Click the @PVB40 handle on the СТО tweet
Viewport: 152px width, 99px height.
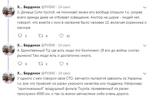[x=48, y=73]
